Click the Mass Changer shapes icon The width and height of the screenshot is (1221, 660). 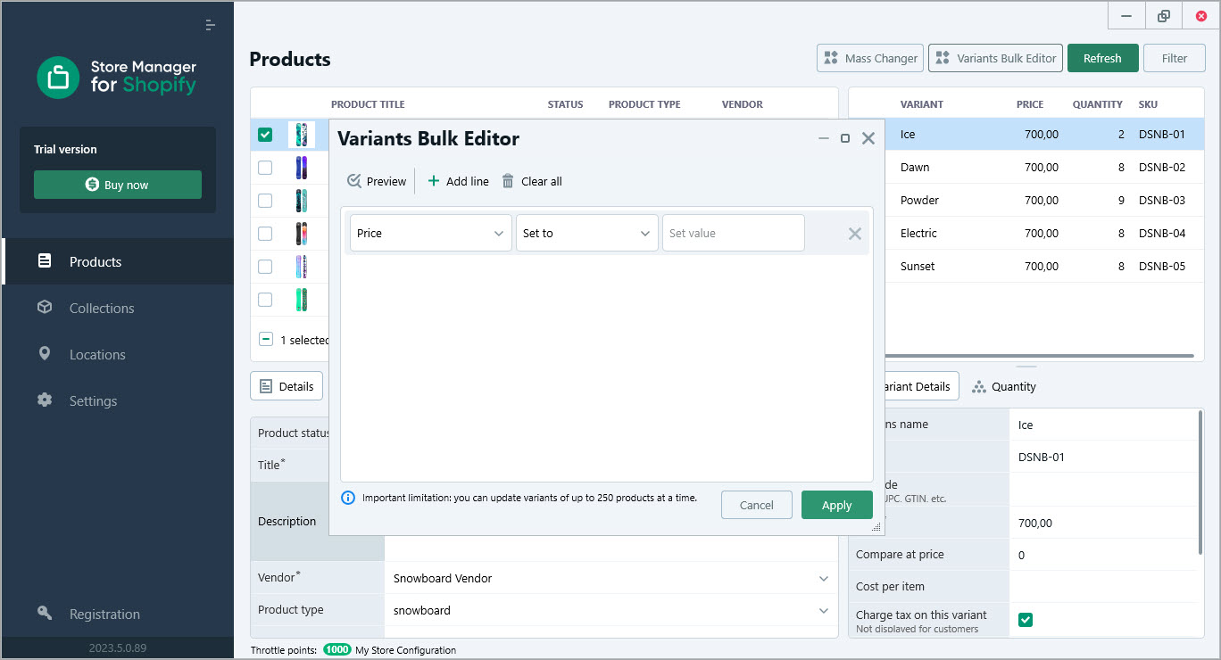point(831,58)
